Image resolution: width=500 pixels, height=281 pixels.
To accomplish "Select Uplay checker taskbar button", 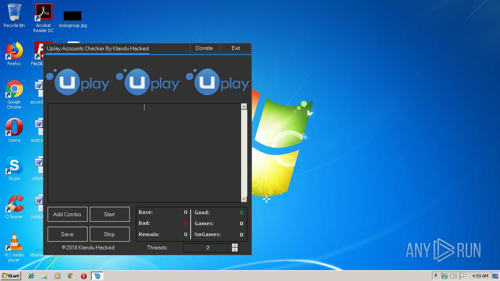I will pyautogui.click(x=97, y=276).
